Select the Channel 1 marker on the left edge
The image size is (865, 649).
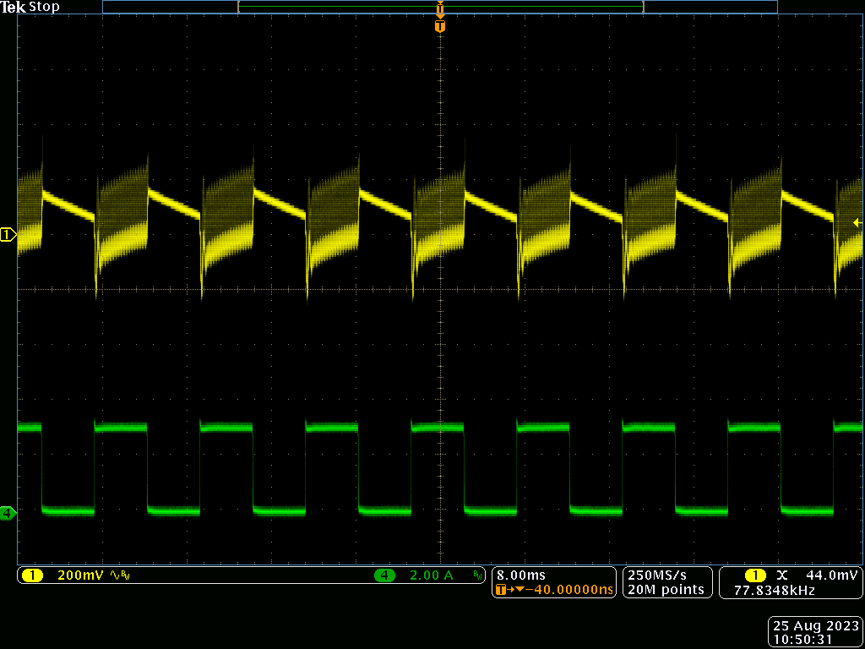point(8,235)
